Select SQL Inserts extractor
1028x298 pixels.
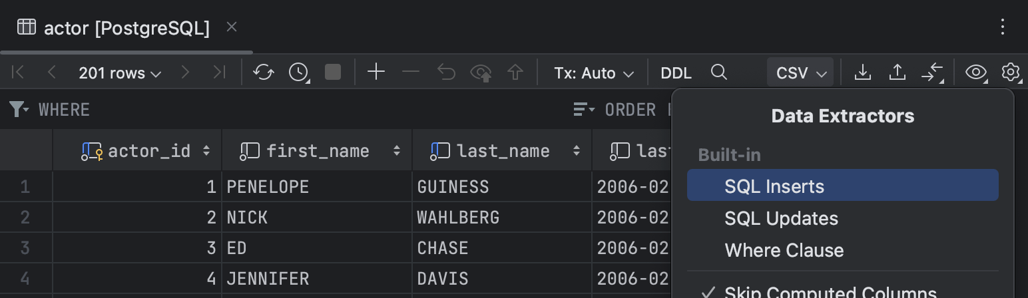tap(774, 186)
